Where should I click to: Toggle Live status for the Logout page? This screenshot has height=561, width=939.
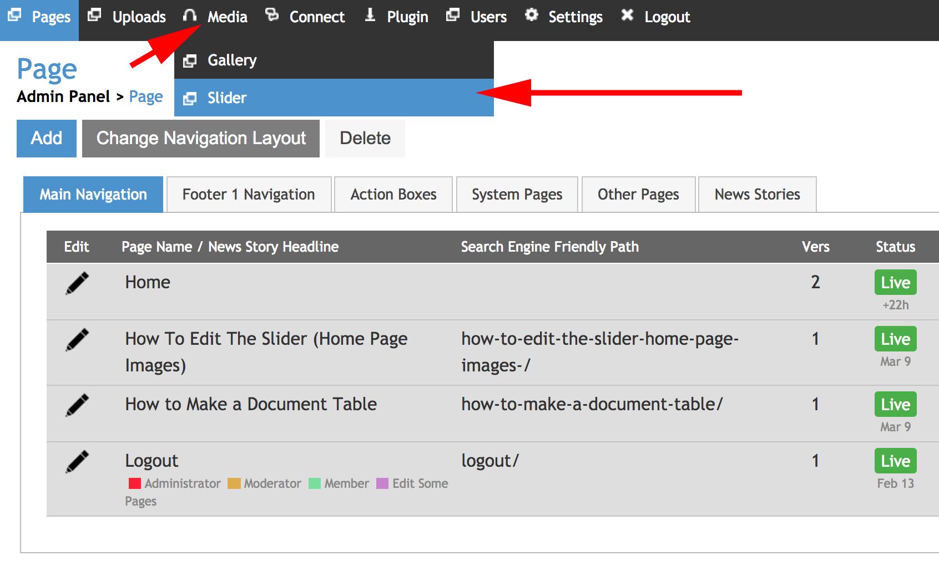point(895,460)
